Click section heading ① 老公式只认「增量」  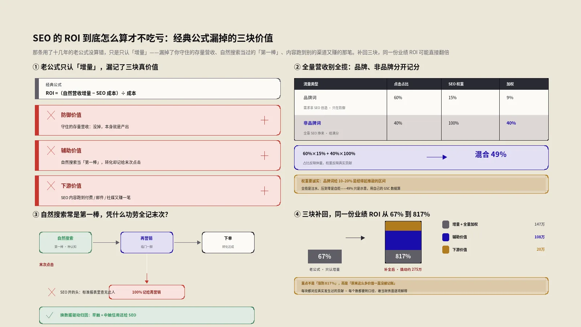tap(96, 67)
